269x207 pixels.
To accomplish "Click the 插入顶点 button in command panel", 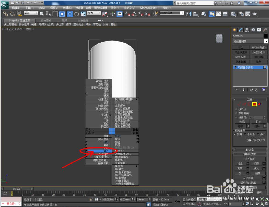I will [250, 159].
